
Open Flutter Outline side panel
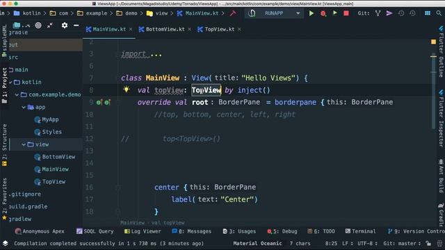pos(441,52)
